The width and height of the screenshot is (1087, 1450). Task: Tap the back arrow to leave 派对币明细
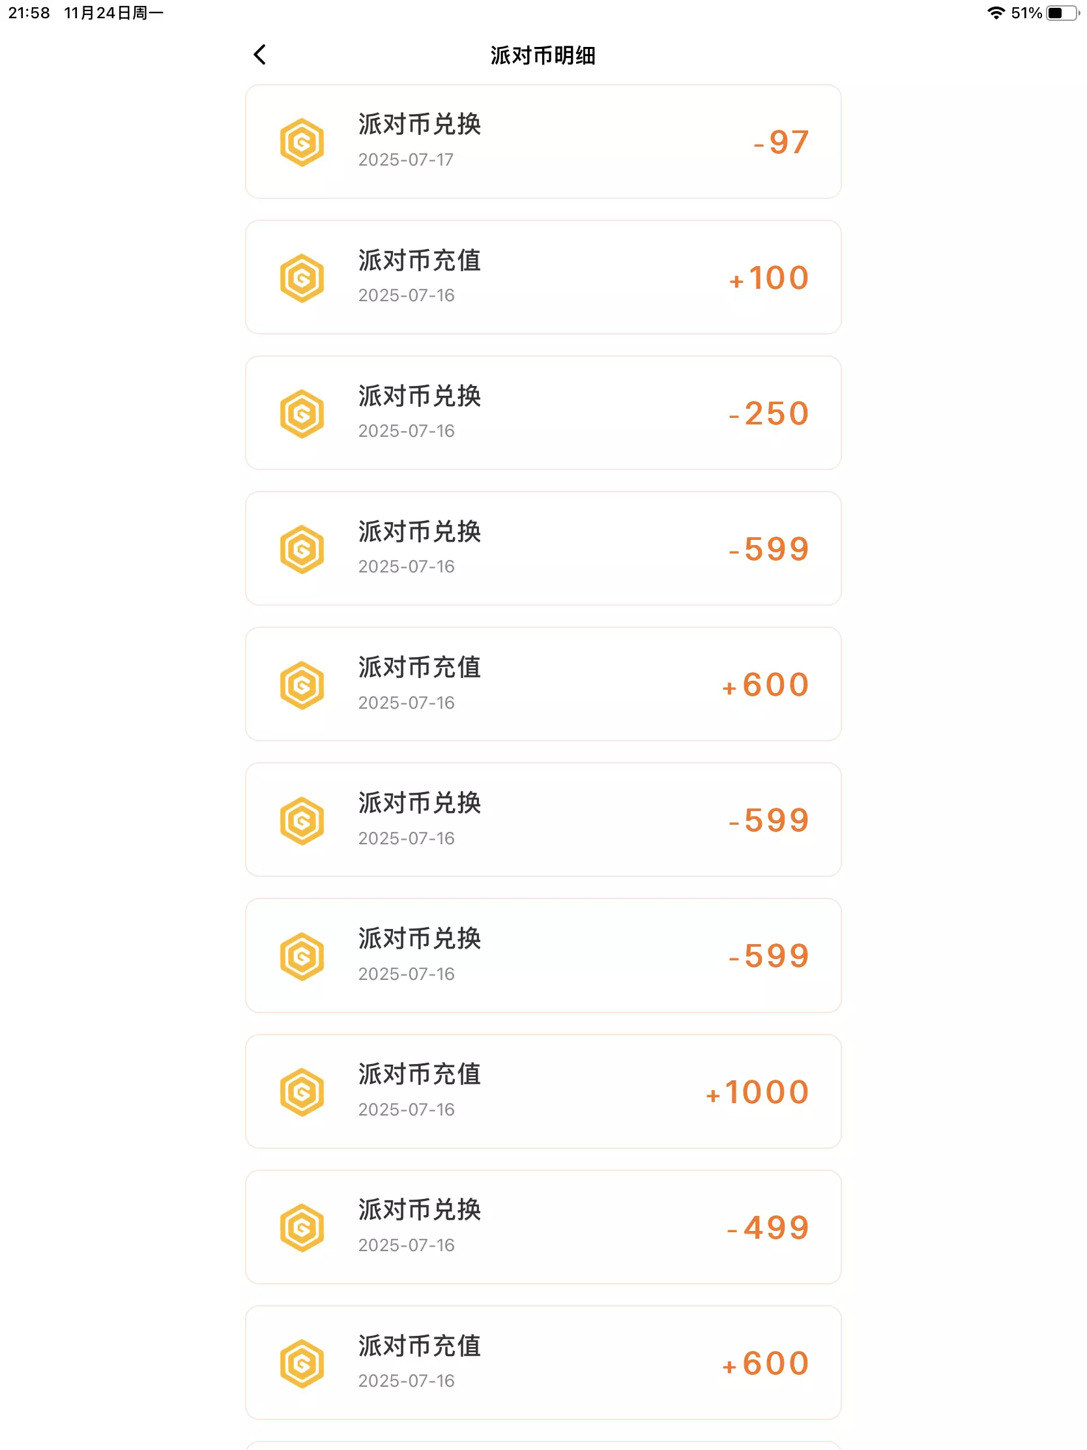(259, 55)
